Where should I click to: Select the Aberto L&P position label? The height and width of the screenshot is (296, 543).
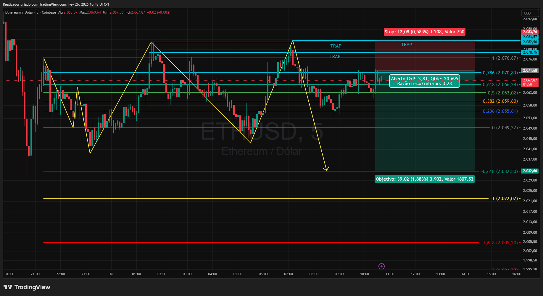425,81
